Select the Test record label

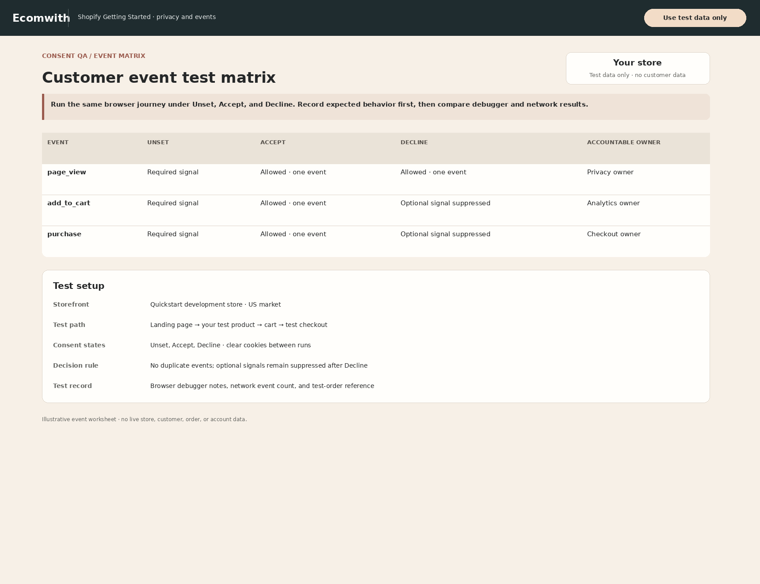(x=73, y=386)
